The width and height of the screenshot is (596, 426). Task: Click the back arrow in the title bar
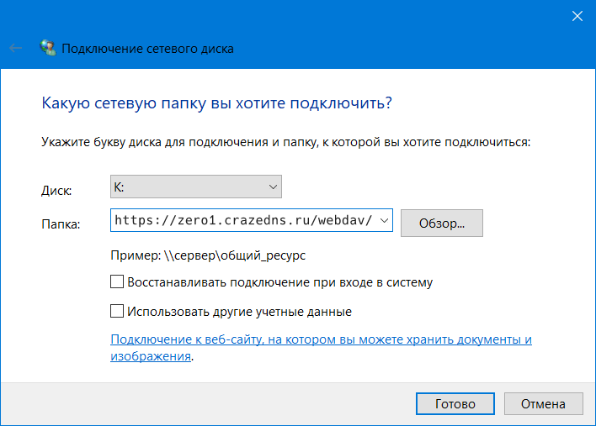coord(15,49)
